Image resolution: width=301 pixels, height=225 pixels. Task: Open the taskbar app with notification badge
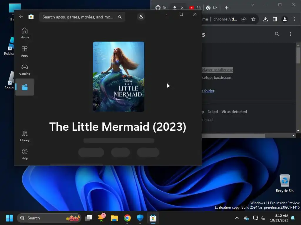(x=101, y=218)
